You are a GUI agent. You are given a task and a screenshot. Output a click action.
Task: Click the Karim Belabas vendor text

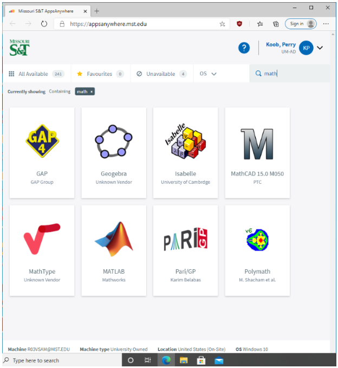(x=186, y=280)
